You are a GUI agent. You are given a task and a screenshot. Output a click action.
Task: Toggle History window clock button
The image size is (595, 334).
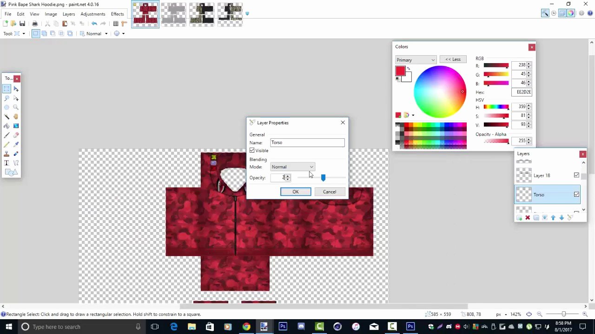pyautogui.click(x=554, y=13)
